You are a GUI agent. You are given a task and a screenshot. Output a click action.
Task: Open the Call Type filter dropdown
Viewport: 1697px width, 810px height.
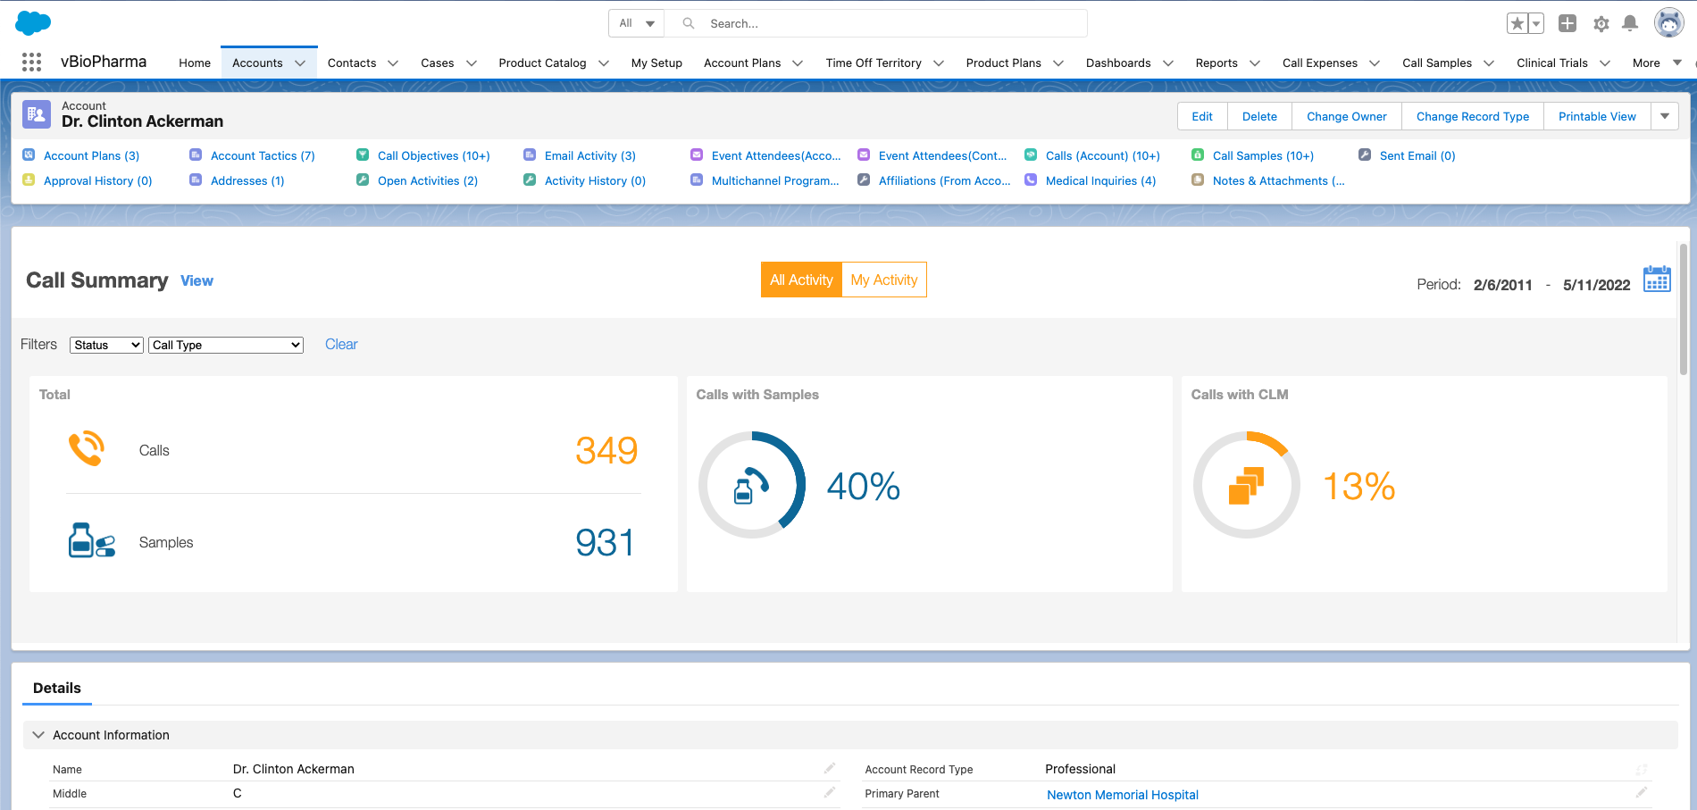tap(226, 346)
